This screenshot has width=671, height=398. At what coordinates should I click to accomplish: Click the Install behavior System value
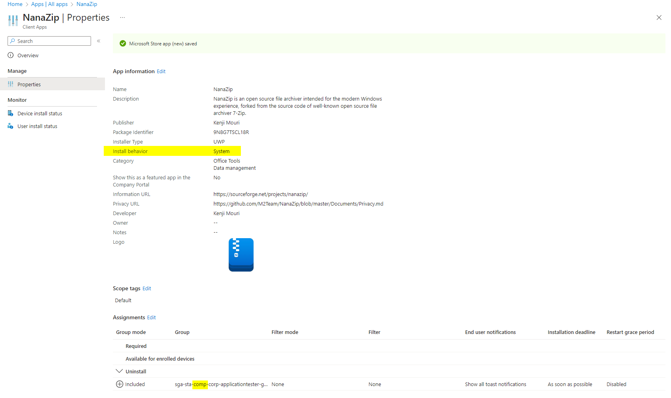[221, 151]
